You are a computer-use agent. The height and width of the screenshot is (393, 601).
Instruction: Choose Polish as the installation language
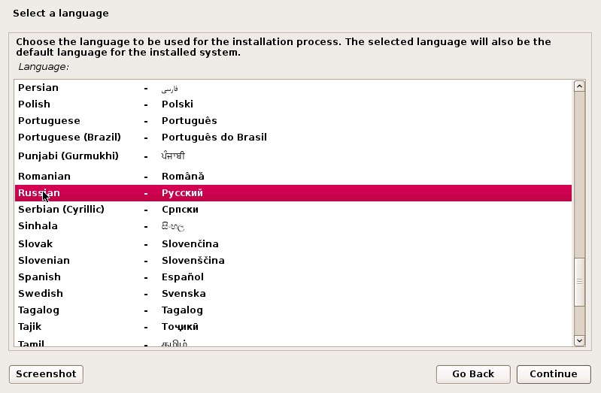click(35, 104)
